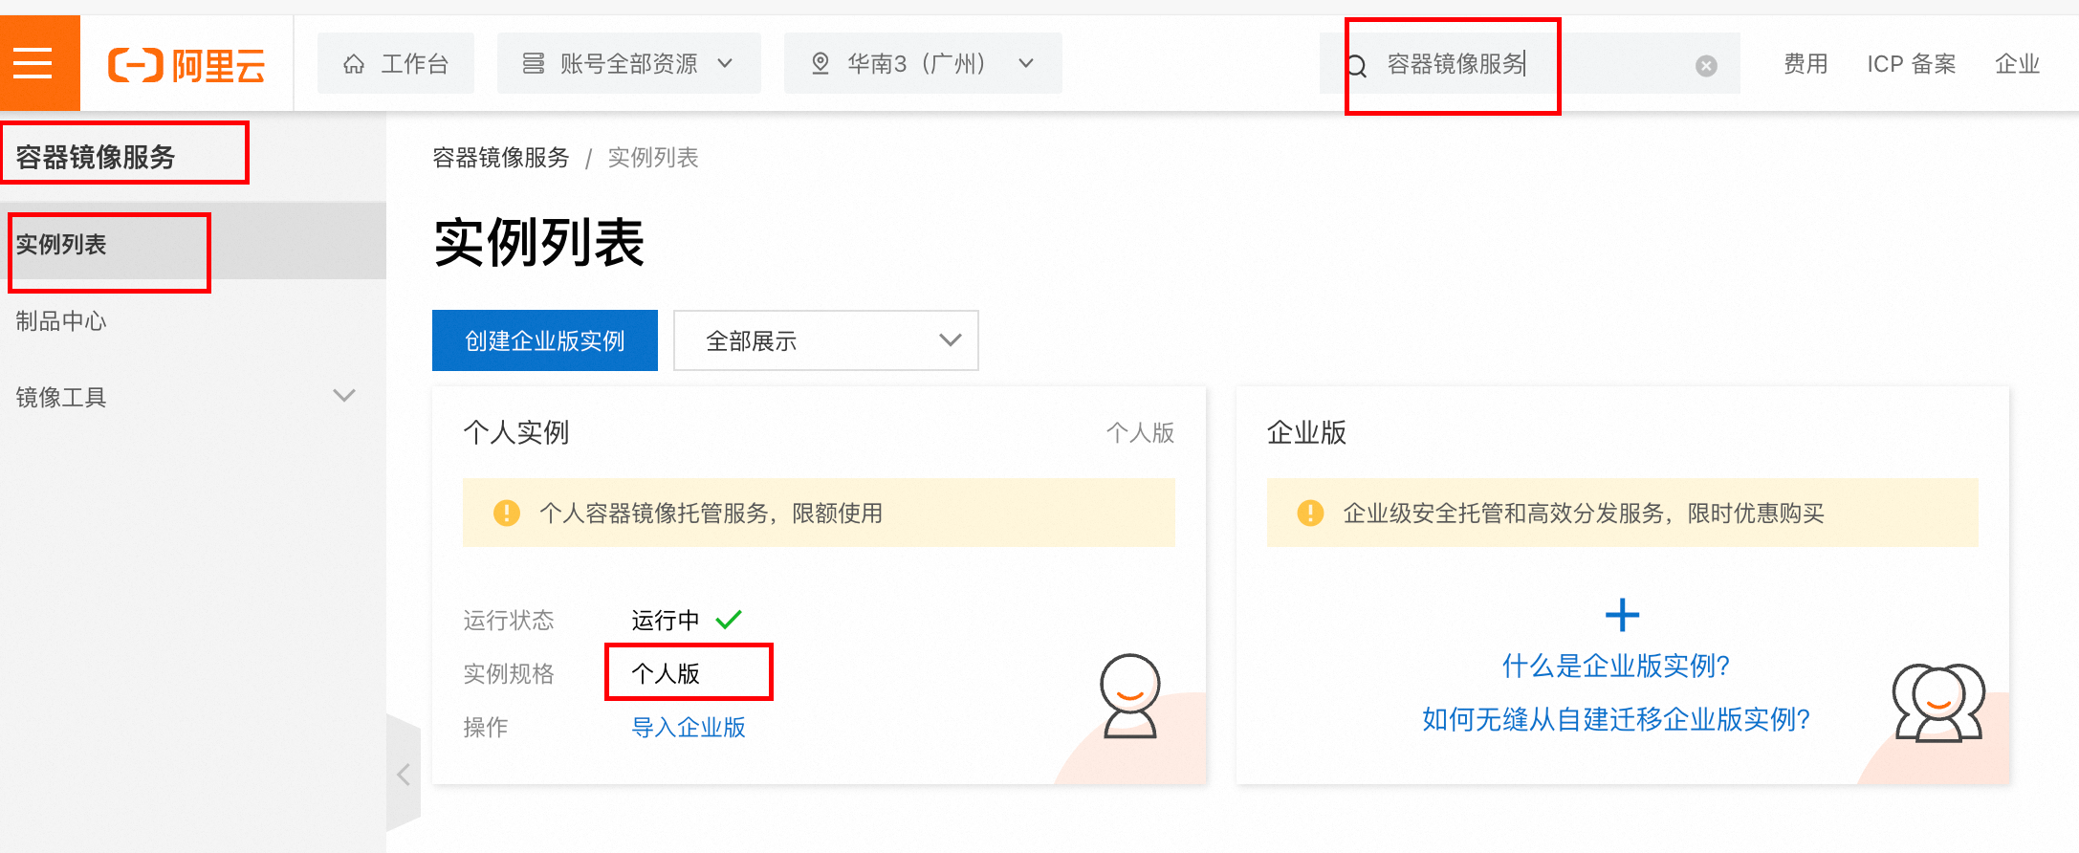
Task: Open the 工作台 home button
Action: (x=396, y=64)
